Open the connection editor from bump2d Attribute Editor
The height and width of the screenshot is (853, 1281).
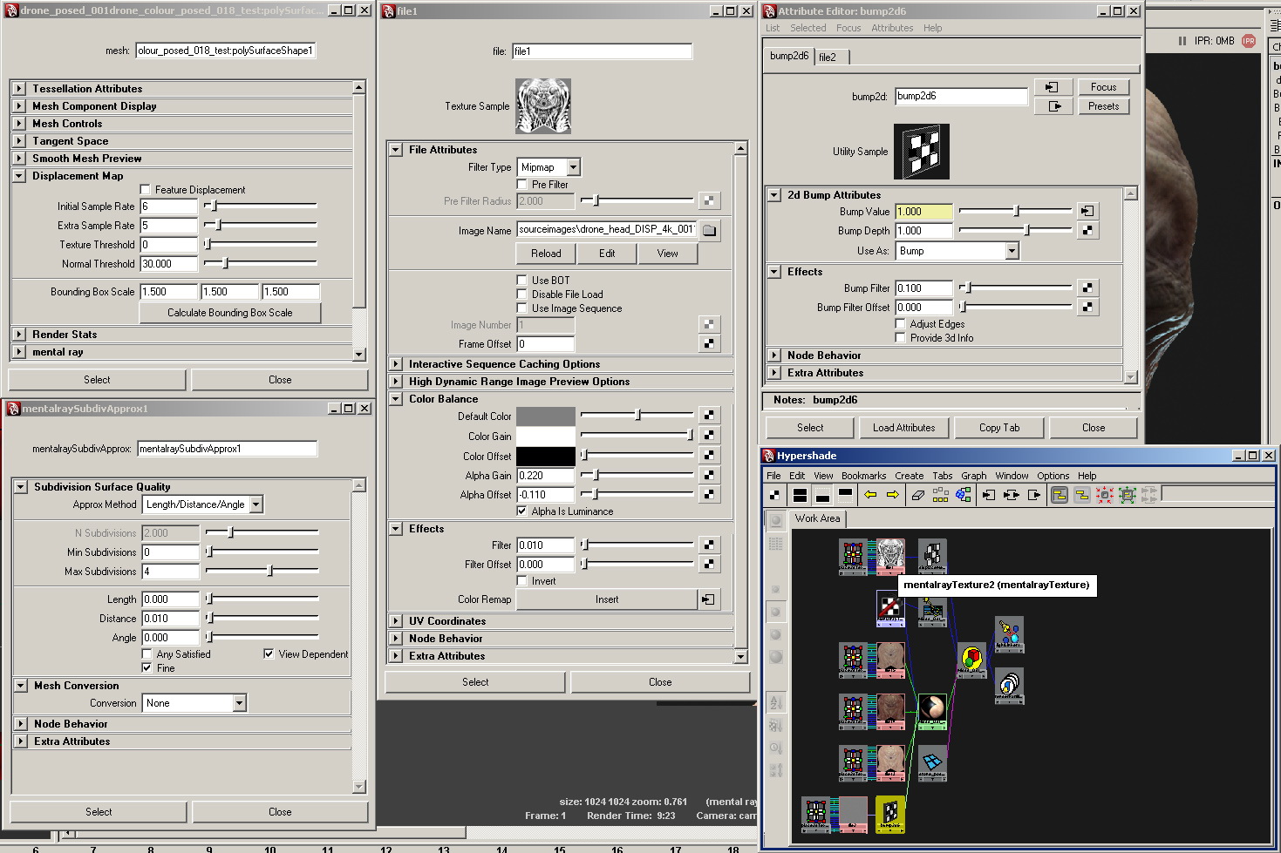1053,86
